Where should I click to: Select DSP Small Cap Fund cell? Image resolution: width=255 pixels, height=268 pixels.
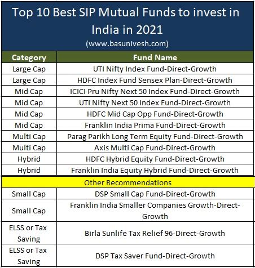pos(155,194)
